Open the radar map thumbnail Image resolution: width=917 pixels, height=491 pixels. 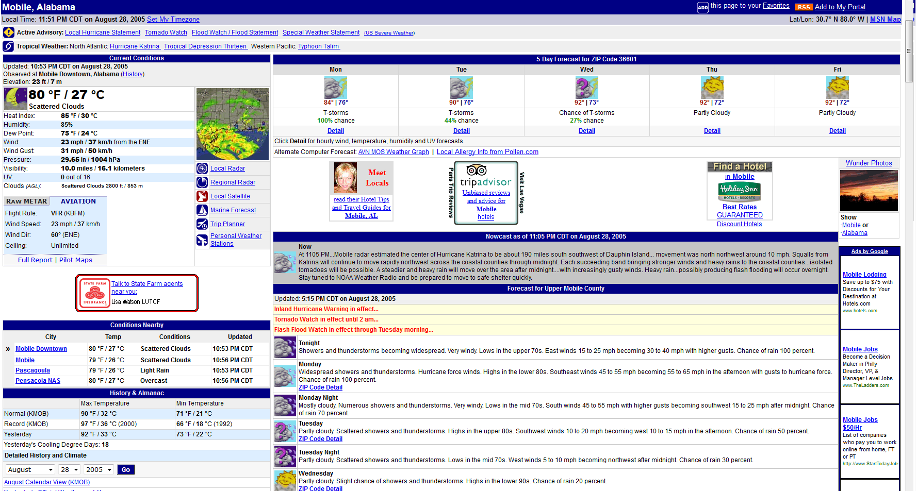pos(233,124)
